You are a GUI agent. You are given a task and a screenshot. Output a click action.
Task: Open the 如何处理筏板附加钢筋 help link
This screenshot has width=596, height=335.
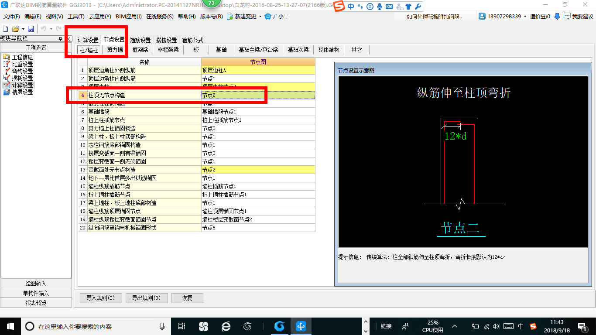(435, 17)
